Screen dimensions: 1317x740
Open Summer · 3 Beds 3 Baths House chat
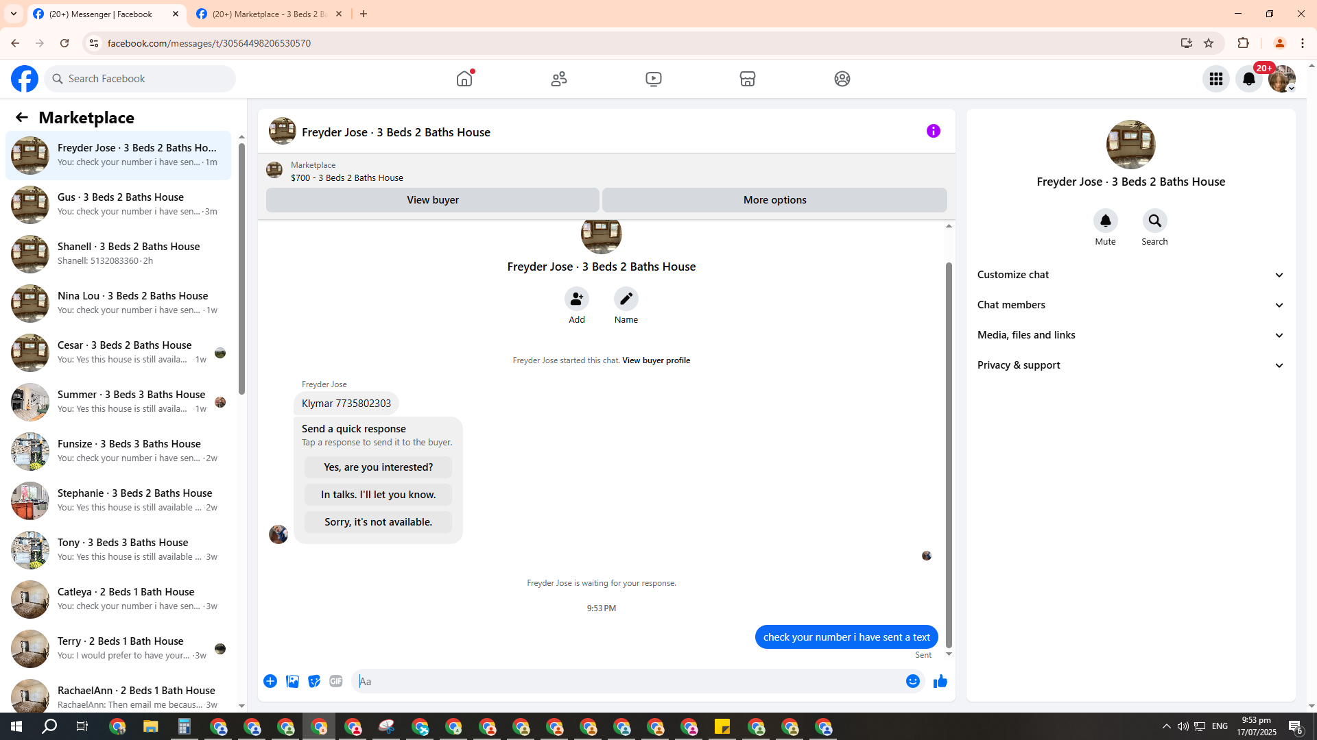pyautogui.click(x=118, y=402)
